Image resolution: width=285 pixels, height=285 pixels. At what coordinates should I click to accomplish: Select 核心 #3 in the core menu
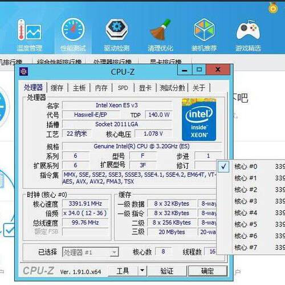[x=251, y=201]
